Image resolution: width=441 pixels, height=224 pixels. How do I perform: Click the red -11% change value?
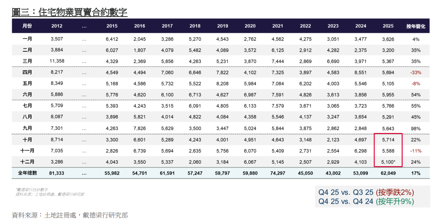tap(416, 151)
